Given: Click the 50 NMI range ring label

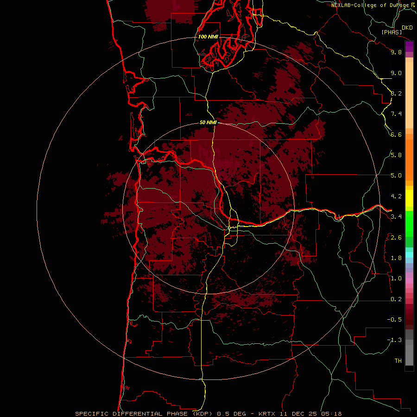Looking at the screenshot, I should [208, 122].
